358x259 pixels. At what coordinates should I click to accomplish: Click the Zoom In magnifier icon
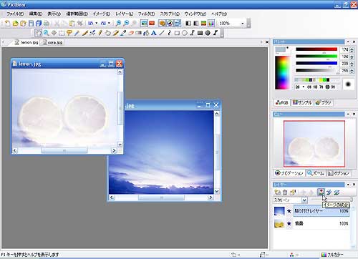[x=118, y=24]
